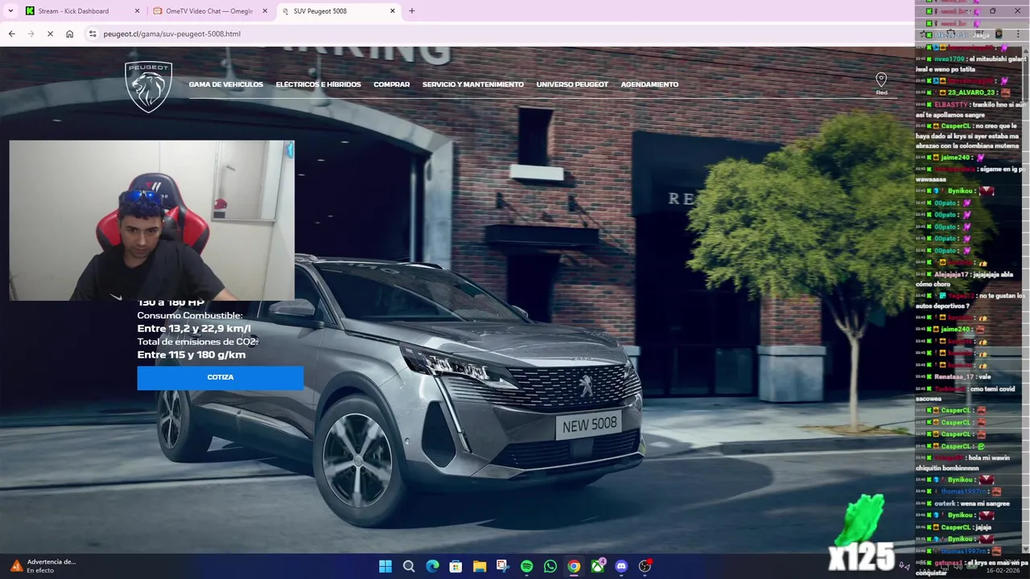
Task: Click the NEW 5008 license plate
Action: 589,425
